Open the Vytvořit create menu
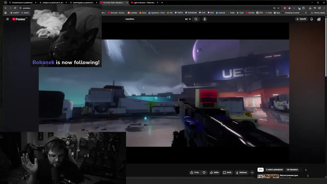 [x=301, y=19]
